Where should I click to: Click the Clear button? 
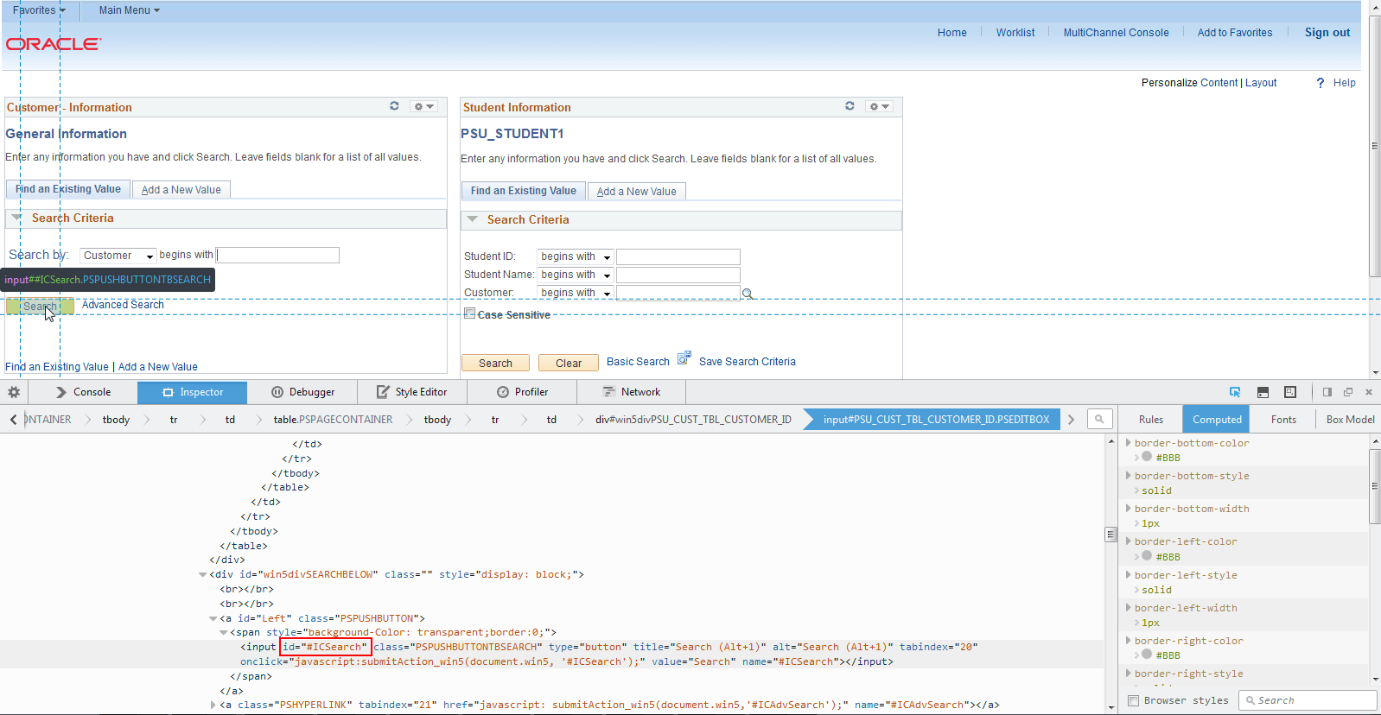(569, 363)
